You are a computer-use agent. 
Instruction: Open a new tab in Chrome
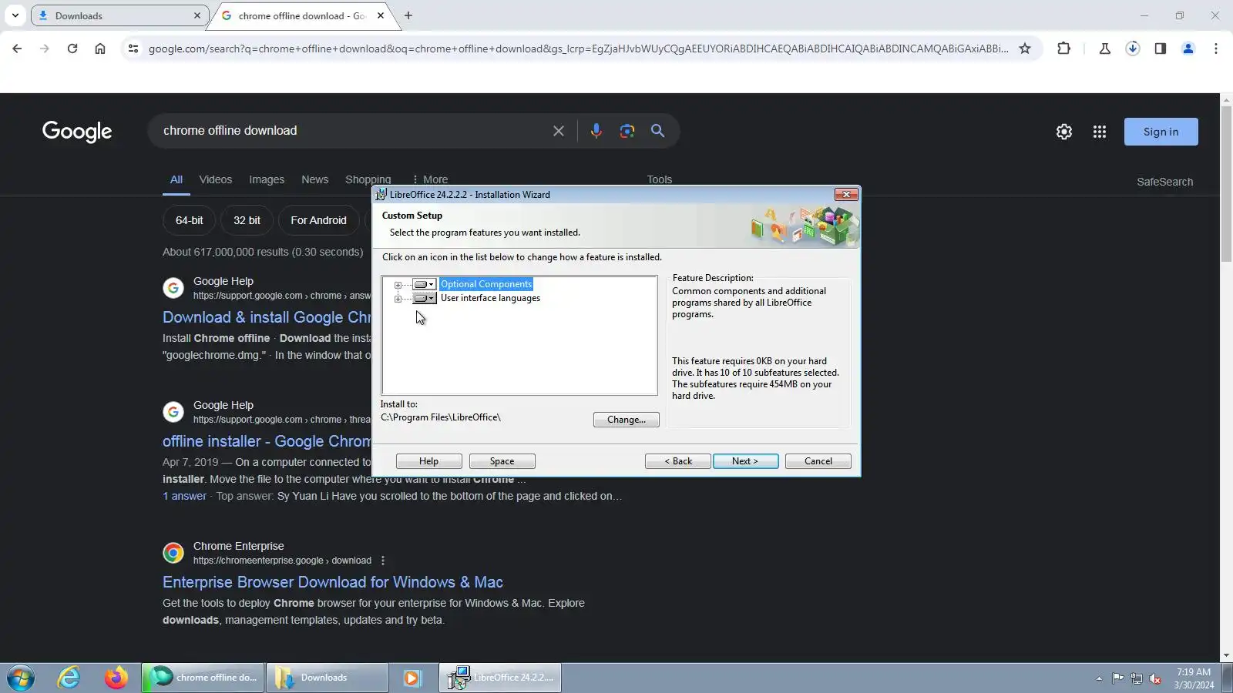point(408,15)
